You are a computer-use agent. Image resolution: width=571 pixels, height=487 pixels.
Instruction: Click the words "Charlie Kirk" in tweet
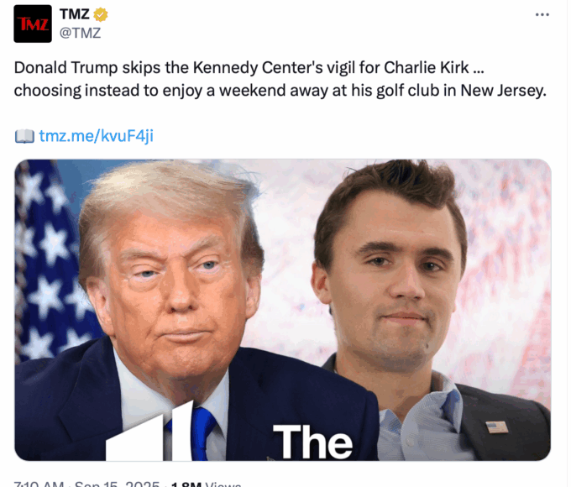pyautogui.click(x=427, y=68)
